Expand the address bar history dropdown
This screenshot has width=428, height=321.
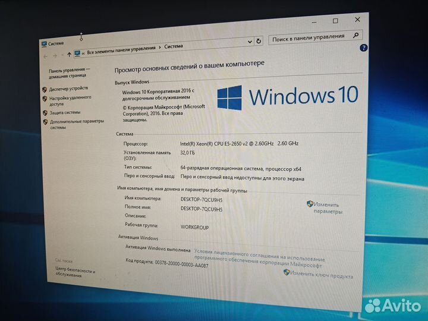(250, 42)
